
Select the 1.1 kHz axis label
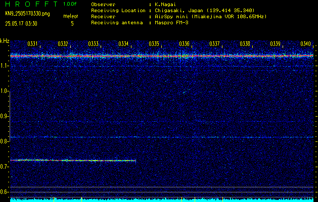pyautogui.click(x=4, y=66)
